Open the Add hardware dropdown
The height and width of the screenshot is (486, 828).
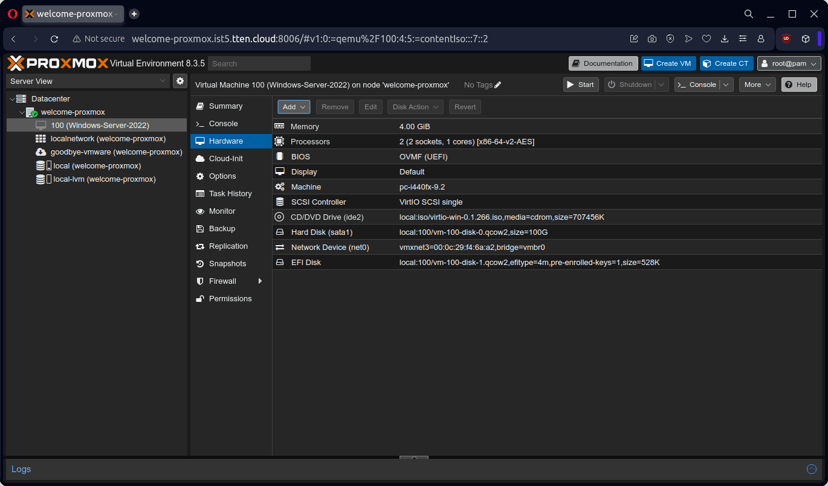pyautogui.click(x=294, y=107)
